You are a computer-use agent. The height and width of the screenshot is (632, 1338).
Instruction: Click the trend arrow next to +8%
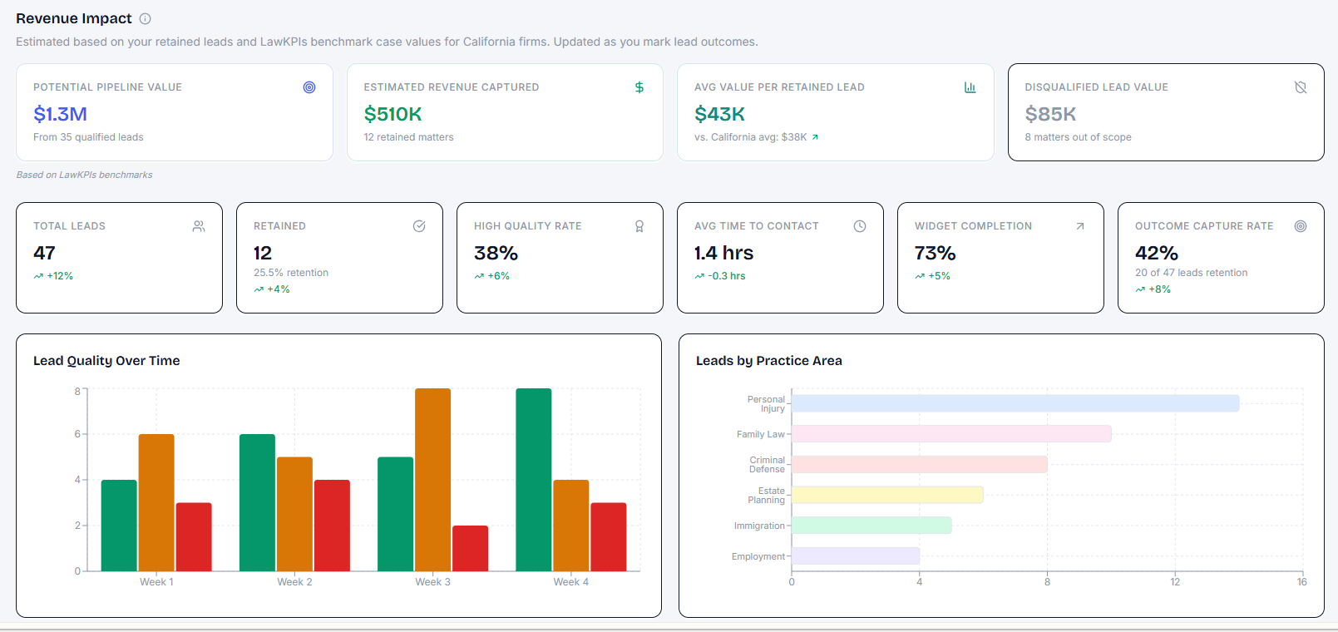[1140, 289]
